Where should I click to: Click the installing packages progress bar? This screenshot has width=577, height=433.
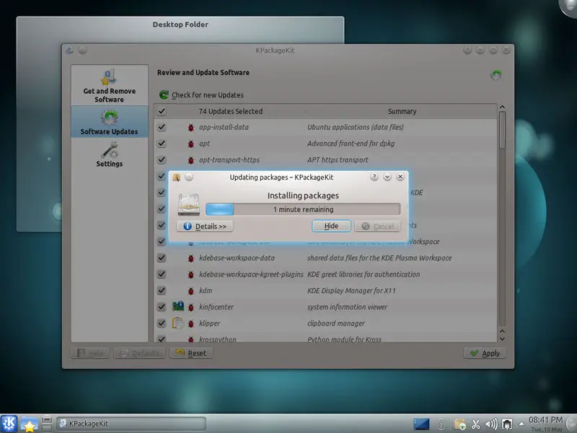(x=303, y=209)
